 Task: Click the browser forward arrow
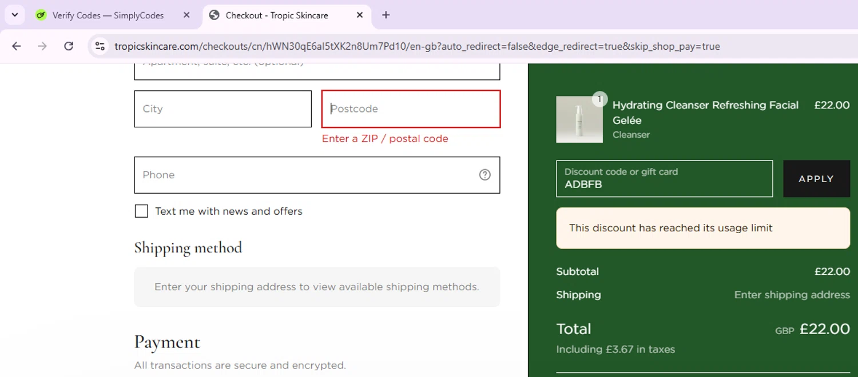[x=42, y=46]
